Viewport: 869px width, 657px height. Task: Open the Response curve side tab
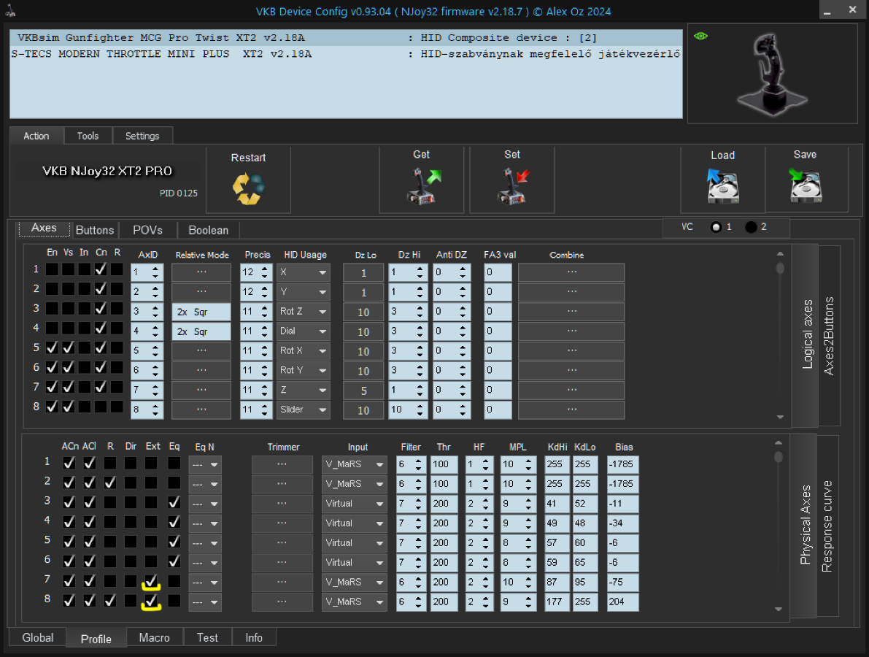827,526
